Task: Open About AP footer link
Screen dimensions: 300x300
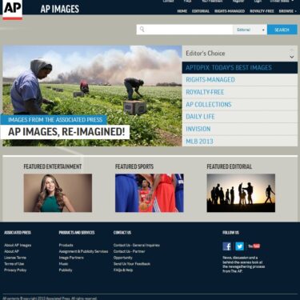Action: click(11, 251)
